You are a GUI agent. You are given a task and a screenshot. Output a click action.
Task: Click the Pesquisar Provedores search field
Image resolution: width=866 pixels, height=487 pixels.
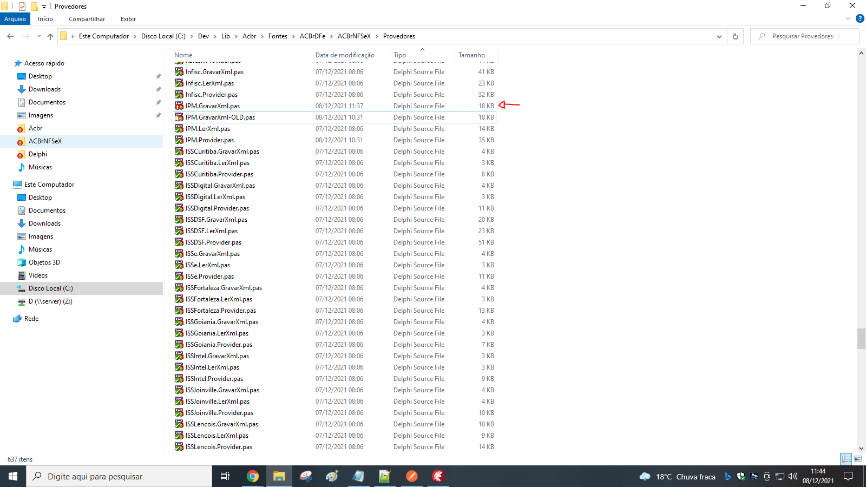point(805,36)
